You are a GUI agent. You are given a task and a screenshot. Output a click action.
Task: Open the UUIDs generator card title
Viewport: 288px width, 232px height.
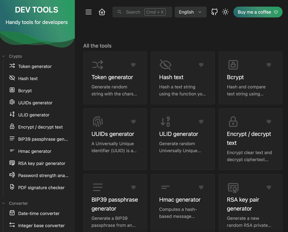(x=113, y=134)
